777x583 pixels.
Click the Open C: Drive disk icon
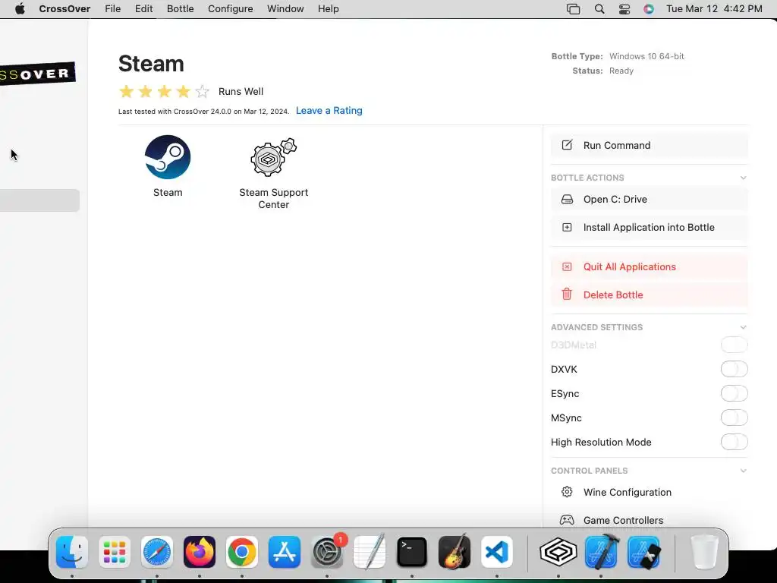pos(567,200)
